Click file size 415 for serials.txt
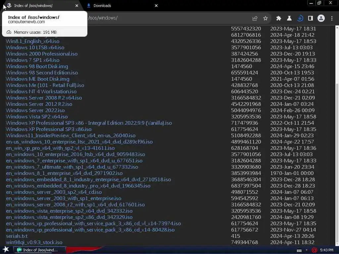339x254 pixels. pyautogui.click(x=235, y=236)
